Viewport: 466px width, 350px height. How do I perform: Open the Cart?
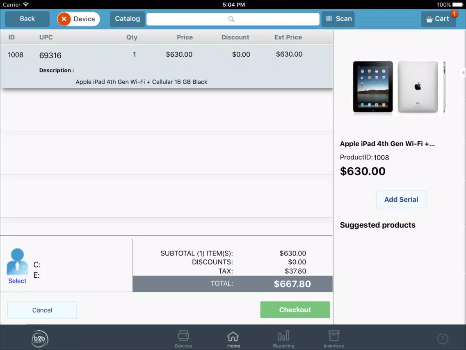point(439,19)
